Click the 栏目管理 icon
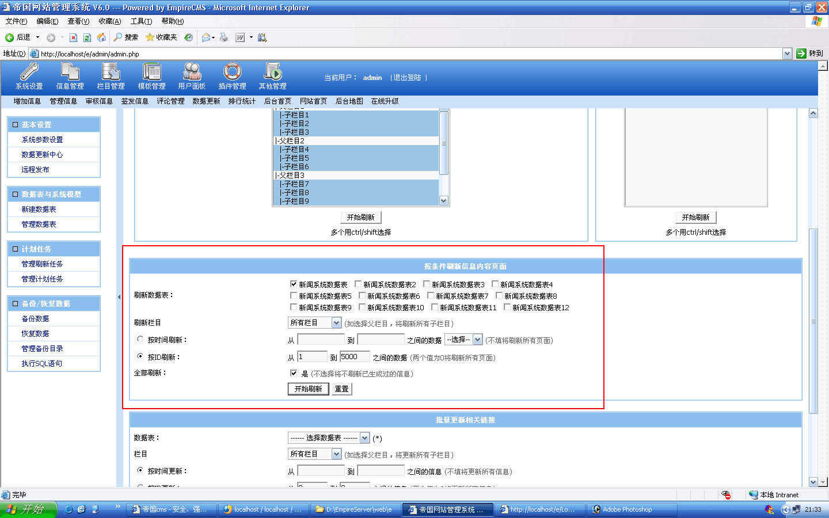 pos(111,71)
